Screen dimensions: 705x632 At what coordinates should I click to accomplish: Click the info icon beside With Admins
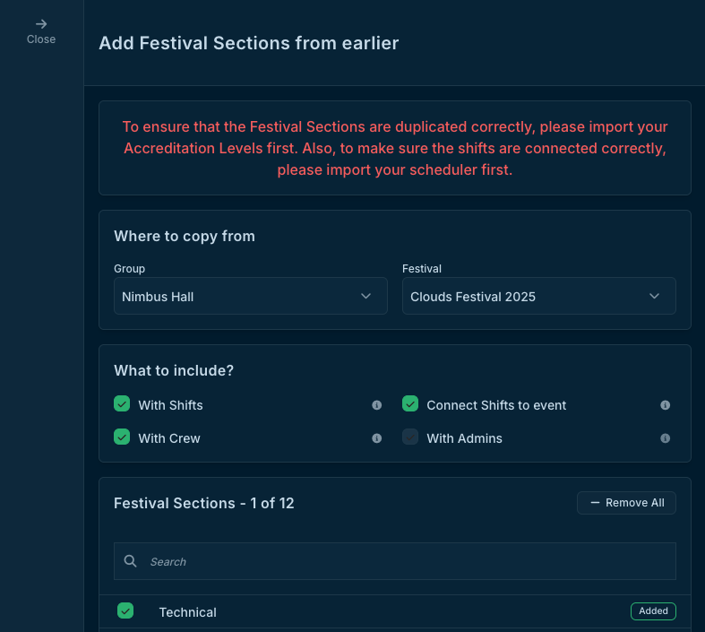tap(666, 438)
